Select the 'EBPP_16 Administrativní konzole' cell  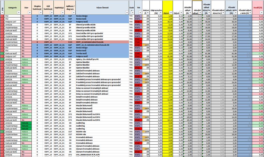tap(102, 42)
